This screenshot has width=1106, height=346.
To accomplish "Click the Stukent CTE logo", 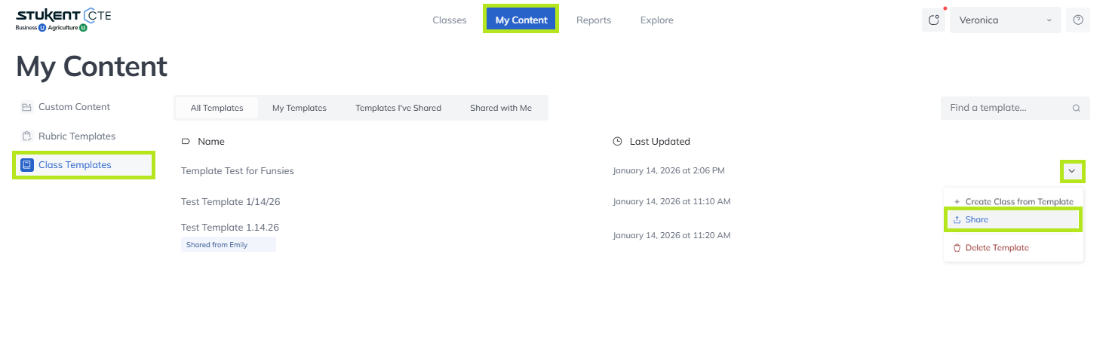I will point(63,20).
